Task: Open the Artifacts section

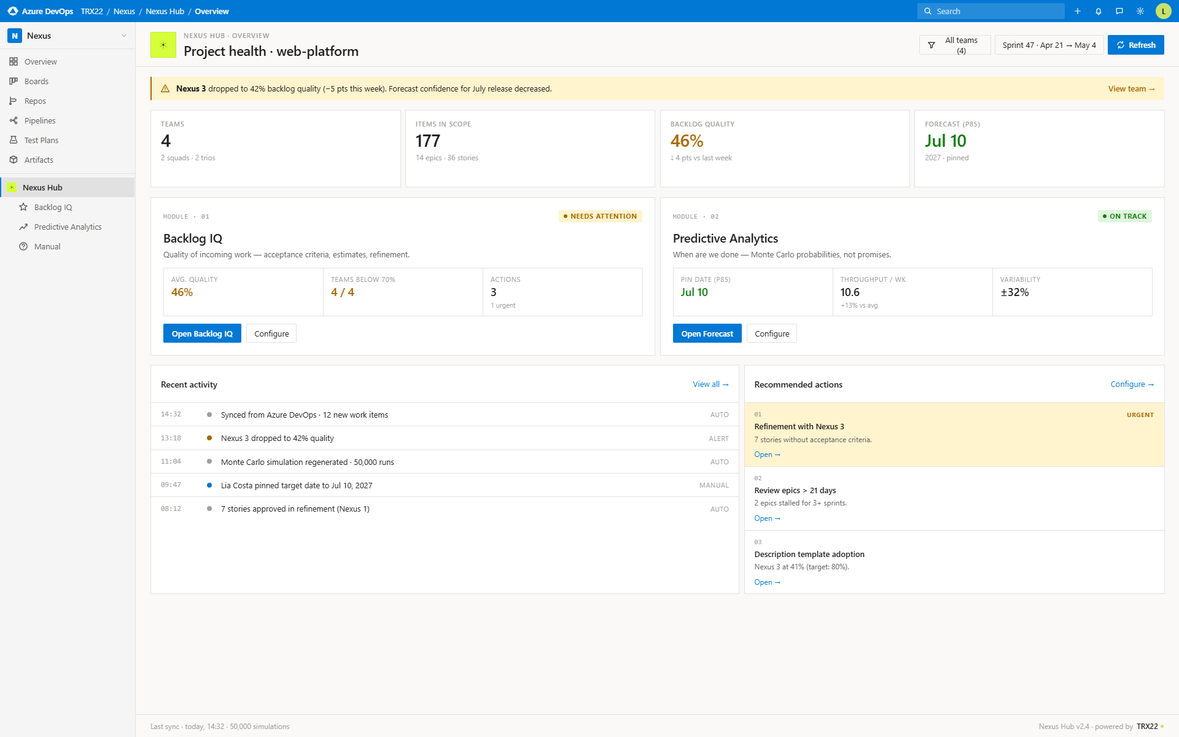Action: (39, 160)
